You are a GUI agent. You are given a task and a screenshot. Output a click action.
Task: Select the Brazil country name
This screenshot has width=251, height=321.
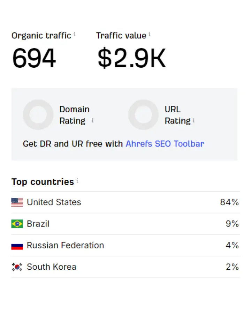(38, 224)
